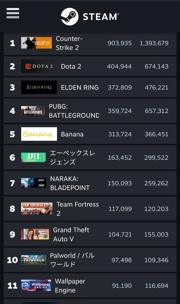
Task: Open the Grand Theft Auto V title
Action: click(71, 234)
